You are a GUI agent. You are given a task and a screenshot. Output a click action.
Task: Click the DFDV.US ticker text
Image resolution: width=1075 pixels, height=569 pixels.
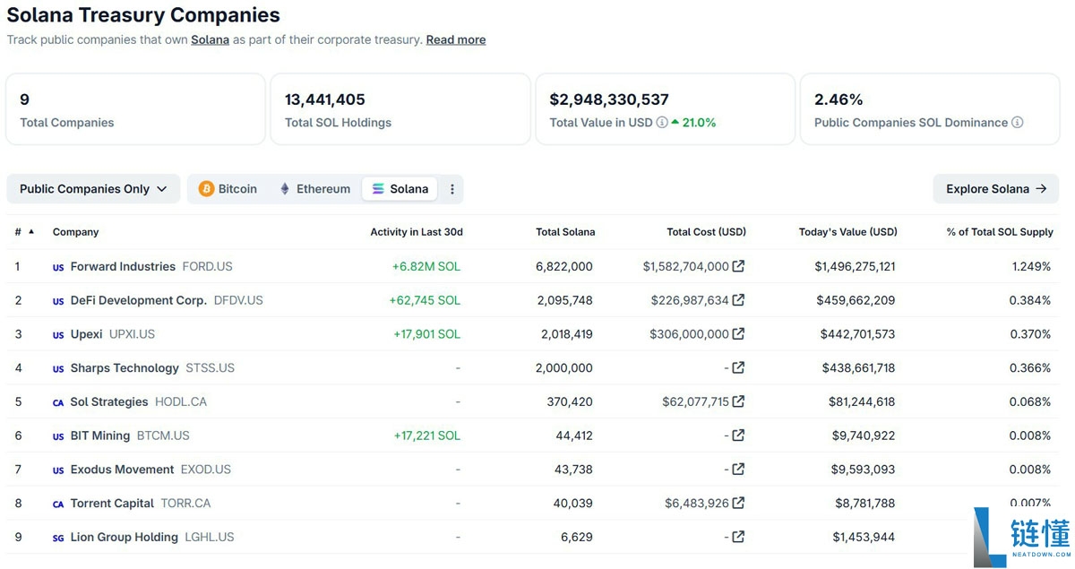(238, 300)
